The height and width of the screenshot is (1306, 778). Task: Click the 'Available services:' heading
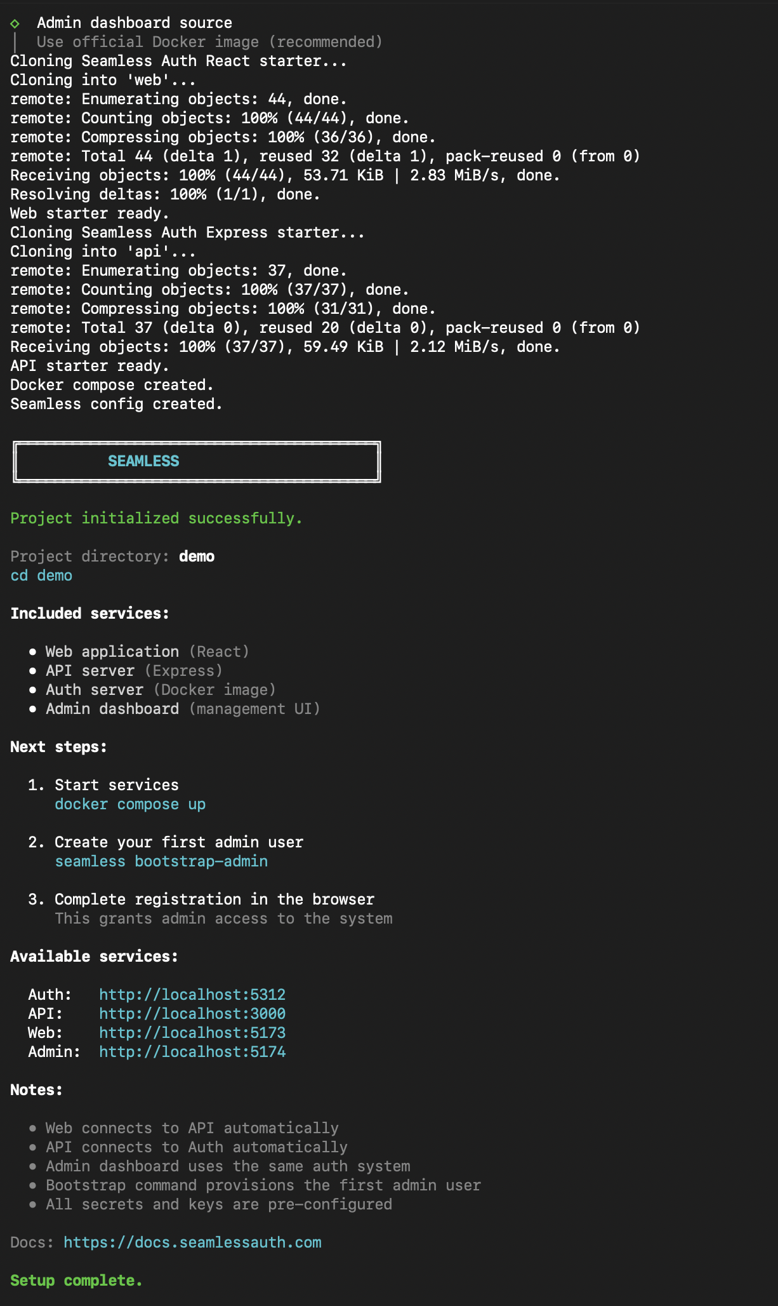tap(94, 957)
